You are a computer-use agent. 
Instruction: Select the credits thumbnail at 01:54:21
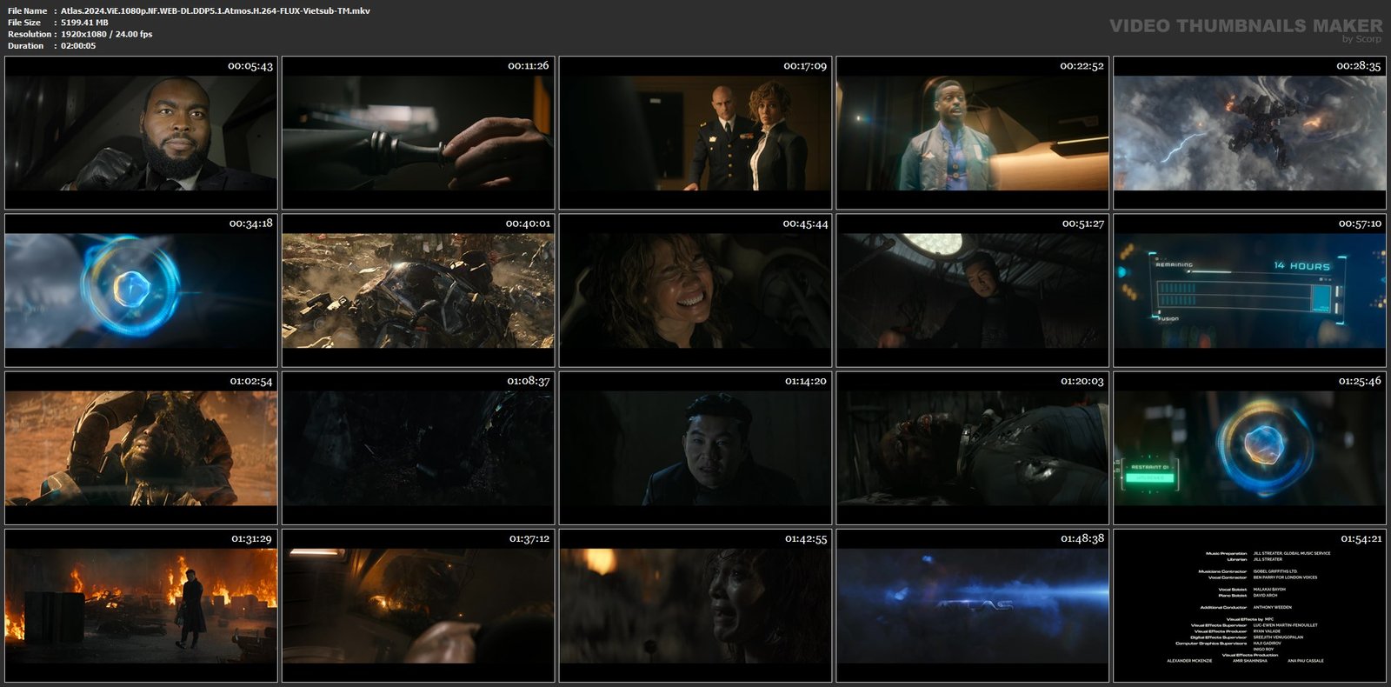[x=1249, y=606]
